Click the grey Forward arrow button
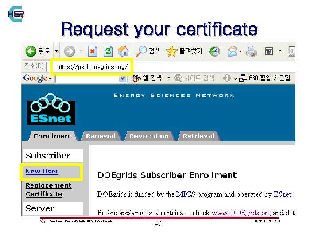The height and width of the screenshot is (239, 319). click(x=70, y=51)
